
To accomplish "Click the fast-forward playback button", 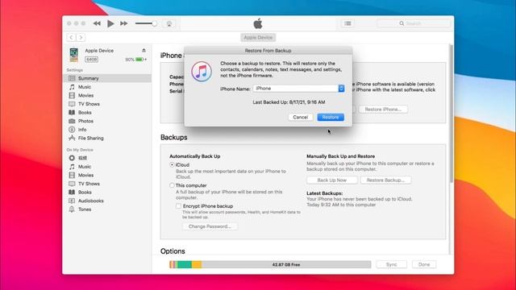I will [123, 23].
